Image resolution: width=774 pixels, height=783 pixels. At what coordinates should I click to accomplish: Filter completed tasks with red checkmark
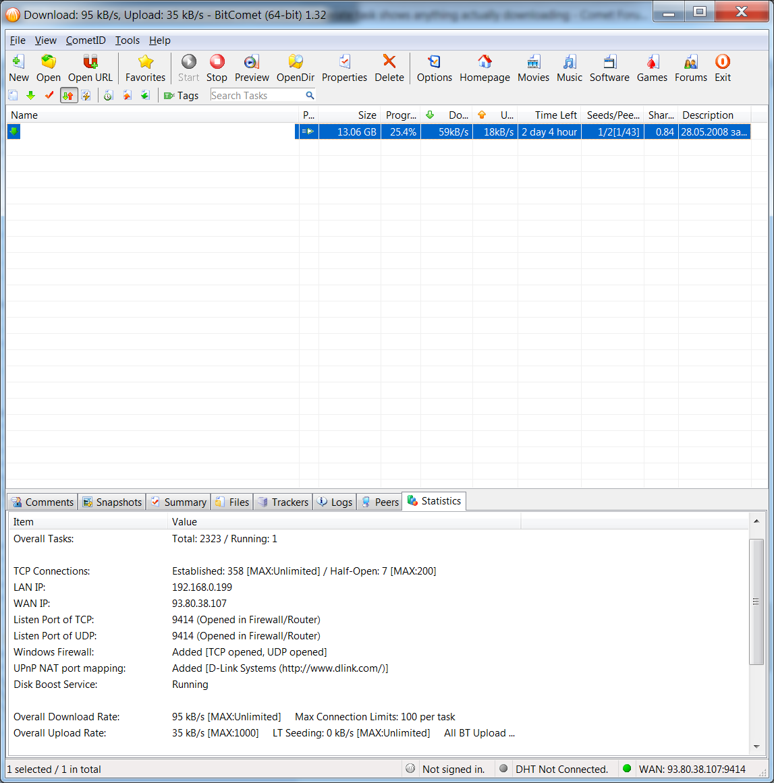click(x=49, y=95)
